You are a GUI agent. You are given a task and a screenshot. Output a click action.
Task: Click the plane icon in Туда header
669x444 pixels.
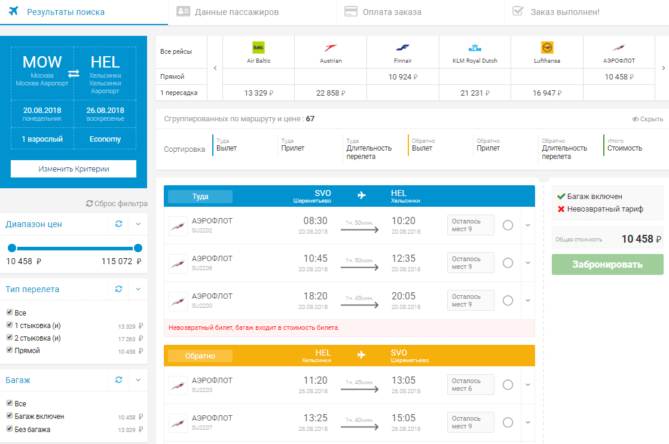(x=361, y=195)
